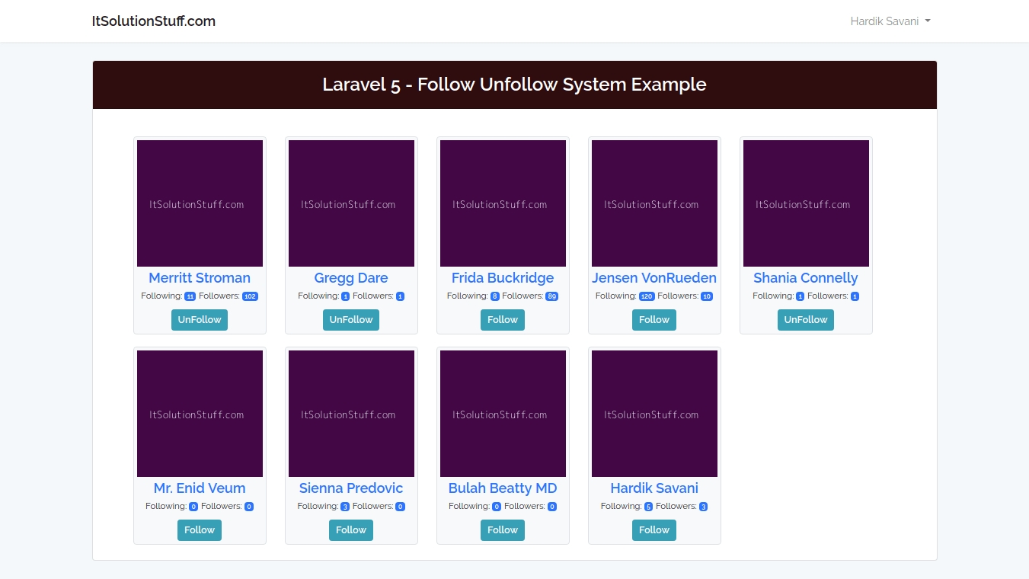Open Frida Buckridge profile name link
The width and height of the screenshot is (1029, 579).
pyautogui.click(x=503, y=278)
